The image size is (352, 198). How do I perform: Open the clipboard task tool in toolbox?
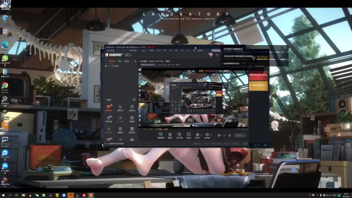coord(132,108)
